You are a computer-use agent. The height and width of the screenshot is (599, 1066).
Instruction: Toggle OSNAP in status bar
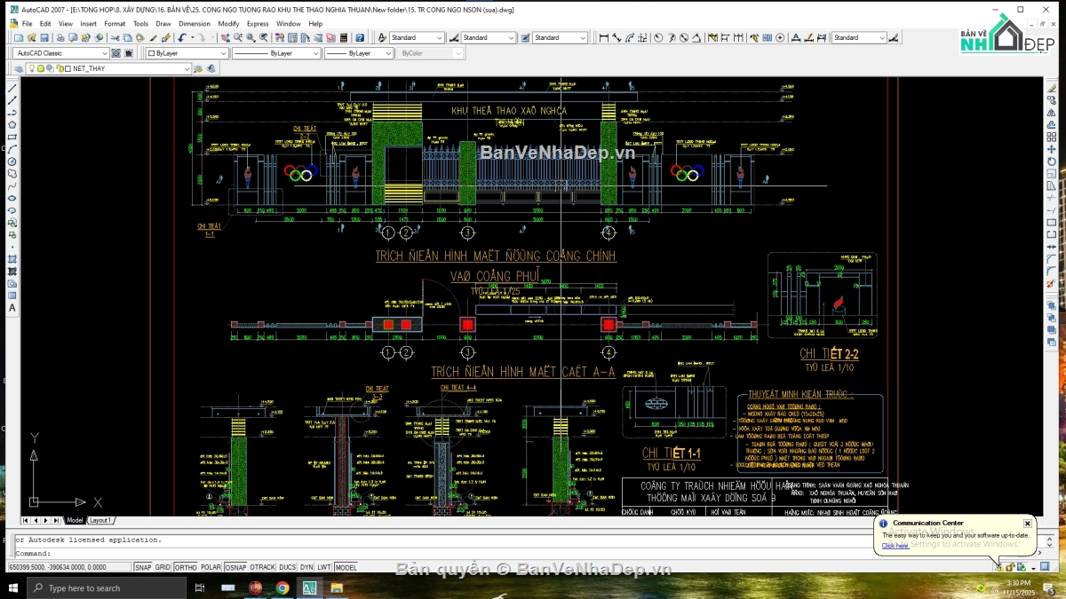tap(235, 567)
